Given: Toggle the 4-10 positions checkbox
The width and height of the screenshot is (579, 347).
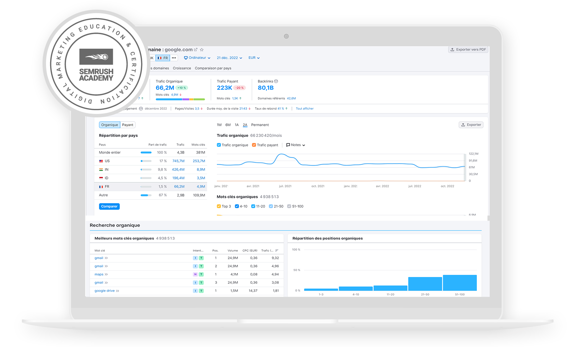Looking at the screenshot, I should tap(237, 206).
